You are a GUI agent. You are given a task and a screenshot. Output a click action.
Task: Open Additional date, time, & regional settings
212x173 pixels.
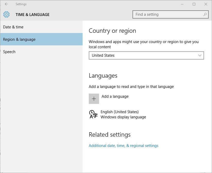point(123,146)
